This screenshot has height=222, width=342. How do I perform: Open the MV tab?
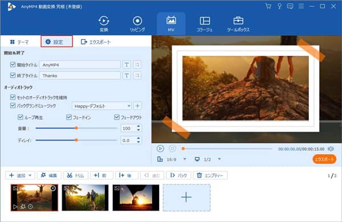pos(171,23)
